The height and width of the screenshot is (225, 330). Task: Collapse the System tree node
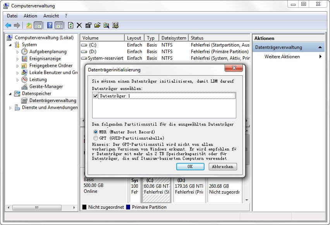coord(10,45)
